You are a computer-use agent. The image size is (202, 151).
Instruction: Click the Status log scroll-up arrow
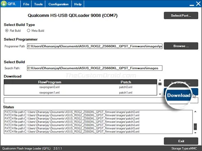point(195,112)
